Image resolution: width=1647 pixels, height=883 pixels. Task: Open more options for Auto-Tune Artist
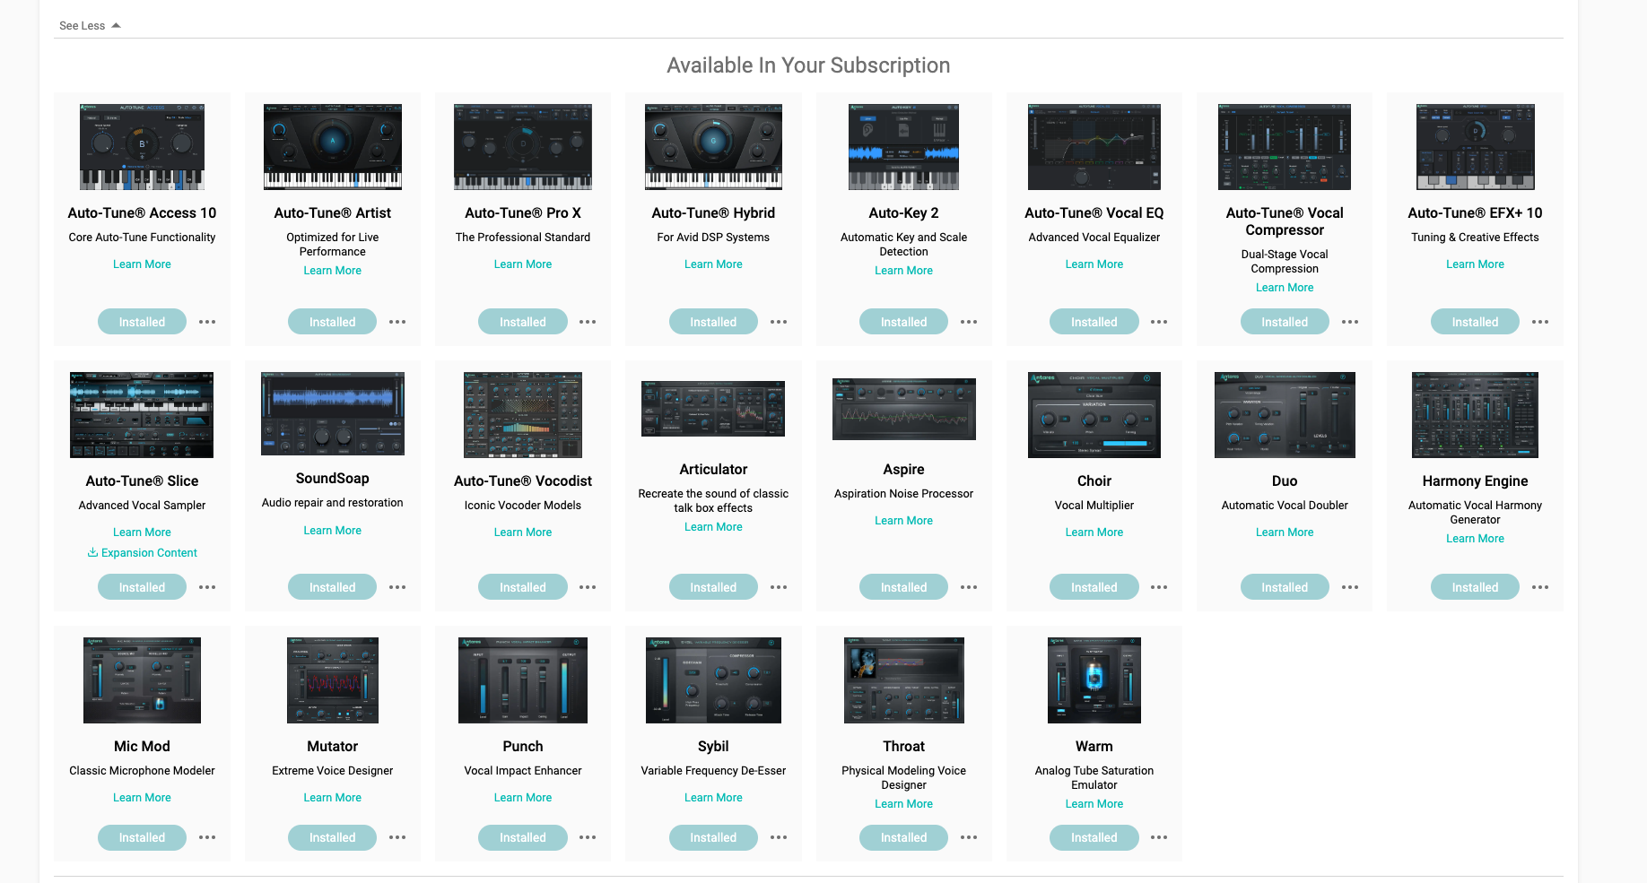pos(397,322)
